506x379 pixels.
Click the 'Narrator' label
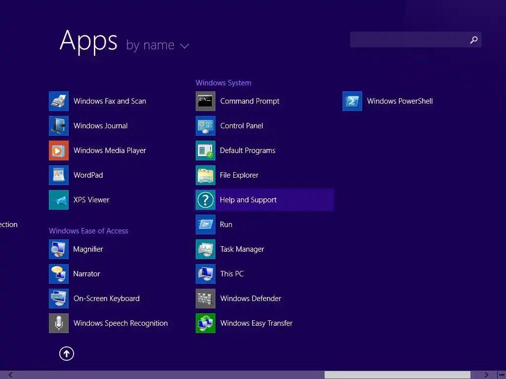tap(86, 274)
